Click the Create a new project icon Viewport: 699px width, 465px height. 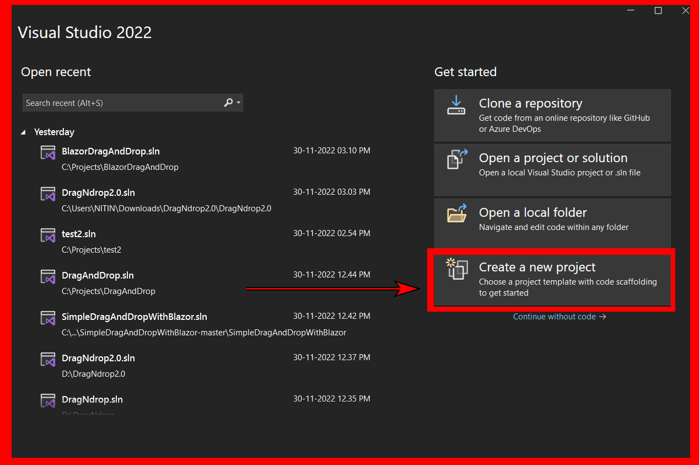tap(456, 269)
